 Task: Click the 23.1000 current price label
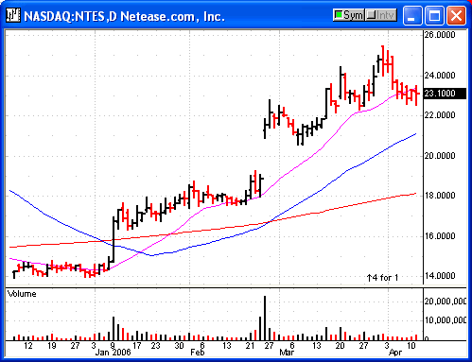click(445, 94)
